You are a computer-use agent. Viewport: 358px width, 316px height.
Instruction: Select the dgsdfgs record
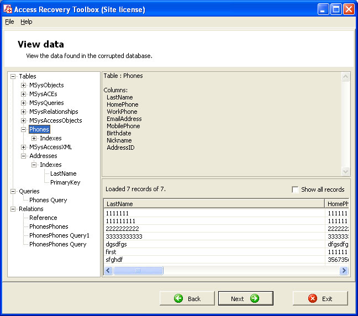pyautogui.click(x=214, y=244)
